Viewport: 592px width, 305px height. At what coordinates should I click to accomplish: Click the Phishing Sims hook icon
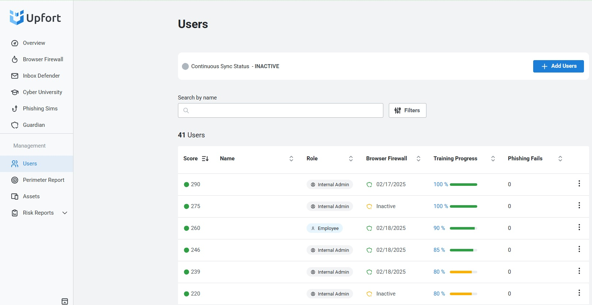pyautogui.click(x=15, y=109)
